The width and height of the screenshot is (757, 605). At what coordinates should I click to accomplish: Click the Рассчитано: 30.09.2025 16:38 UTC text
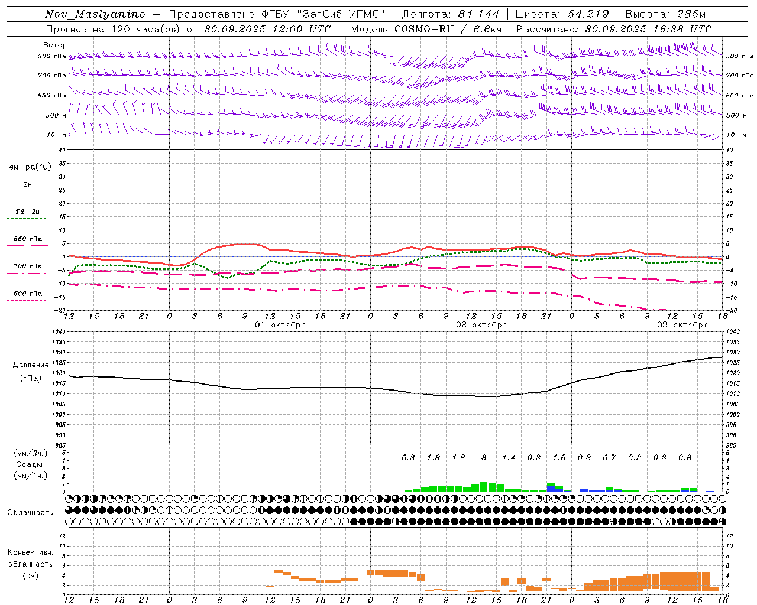(614, 29)
